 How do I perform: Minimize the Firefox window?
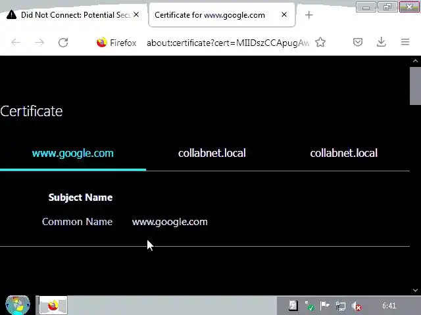pyautogui.click(x=366, y=7)
